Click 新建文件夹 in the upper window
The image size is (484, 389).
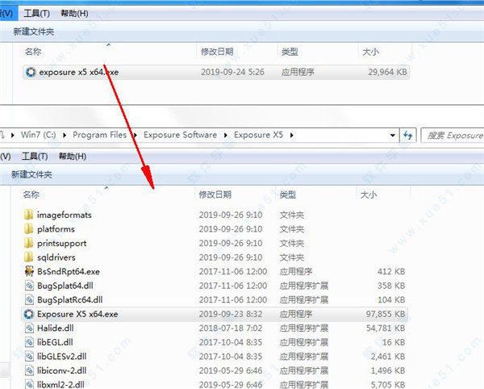[x=34, y=31]
